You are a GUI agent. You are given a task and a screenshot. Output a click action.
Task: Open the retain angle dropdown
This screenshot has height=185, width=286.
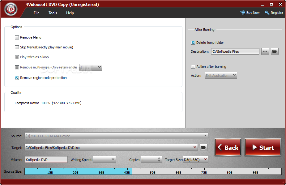click(x=91, y=67)
